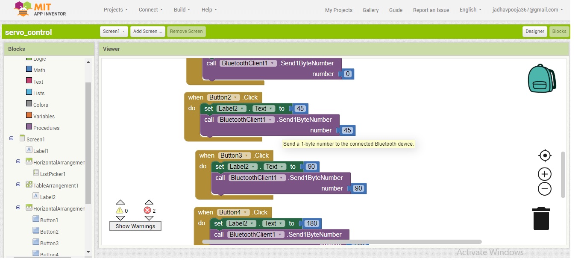Open the Projects menu
The width and height of the screenshot is (581, 261).
115,9
